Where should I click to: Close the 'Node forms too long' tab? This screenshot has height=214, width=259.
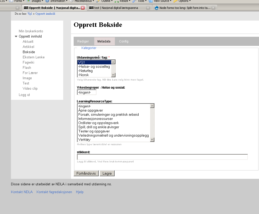click(213, 8)
